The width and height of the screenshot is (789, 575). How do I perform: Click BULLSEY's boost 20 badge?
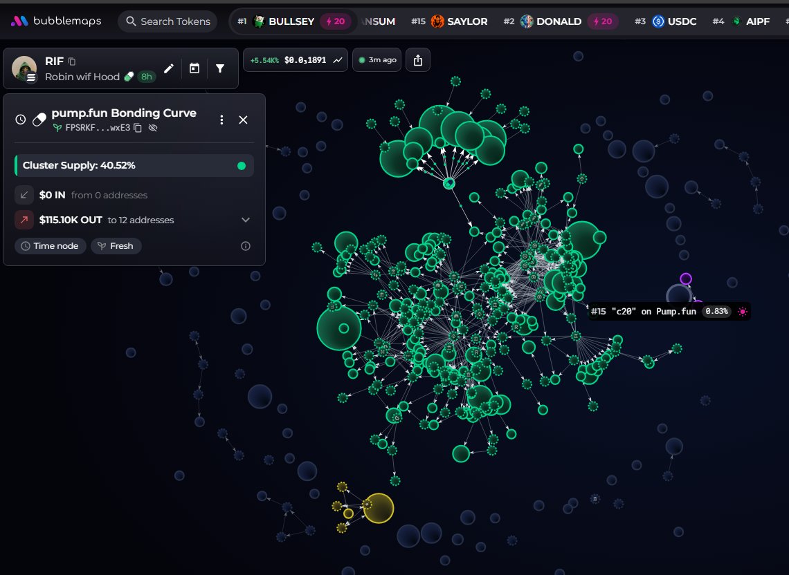(336, 21)
